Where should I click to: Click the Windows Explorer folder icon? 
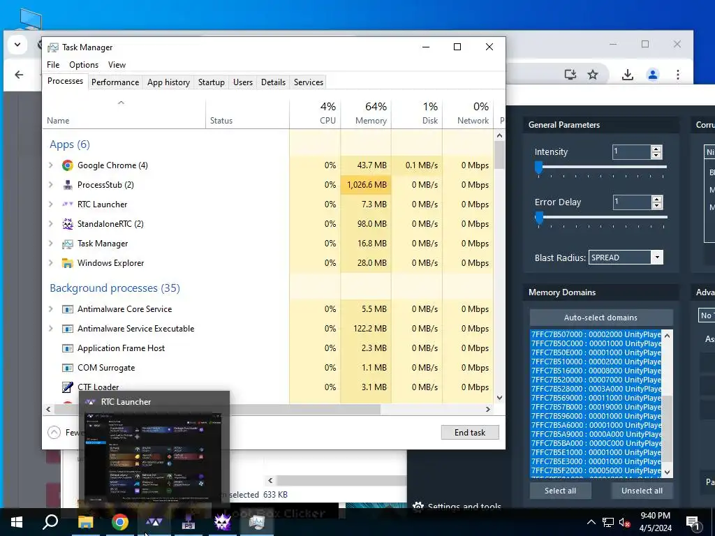pos(68,263)
